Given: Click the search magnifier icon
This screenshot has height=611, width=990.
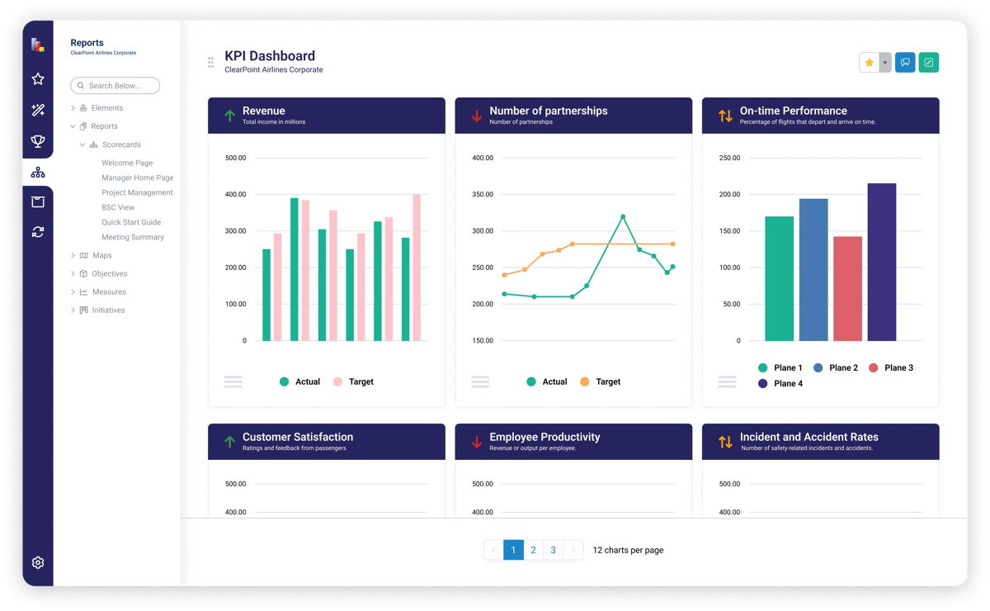Looking at the screenshot, I should (81, 86).
